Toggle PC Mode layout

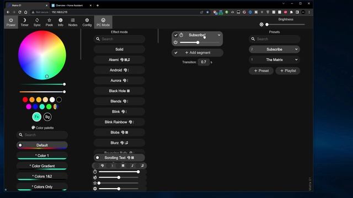[x=103, y=22]
